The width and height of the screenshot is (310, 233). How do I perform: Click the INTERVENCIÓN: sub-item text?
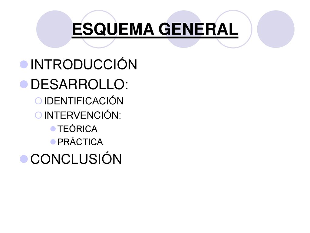pos(82,115)
